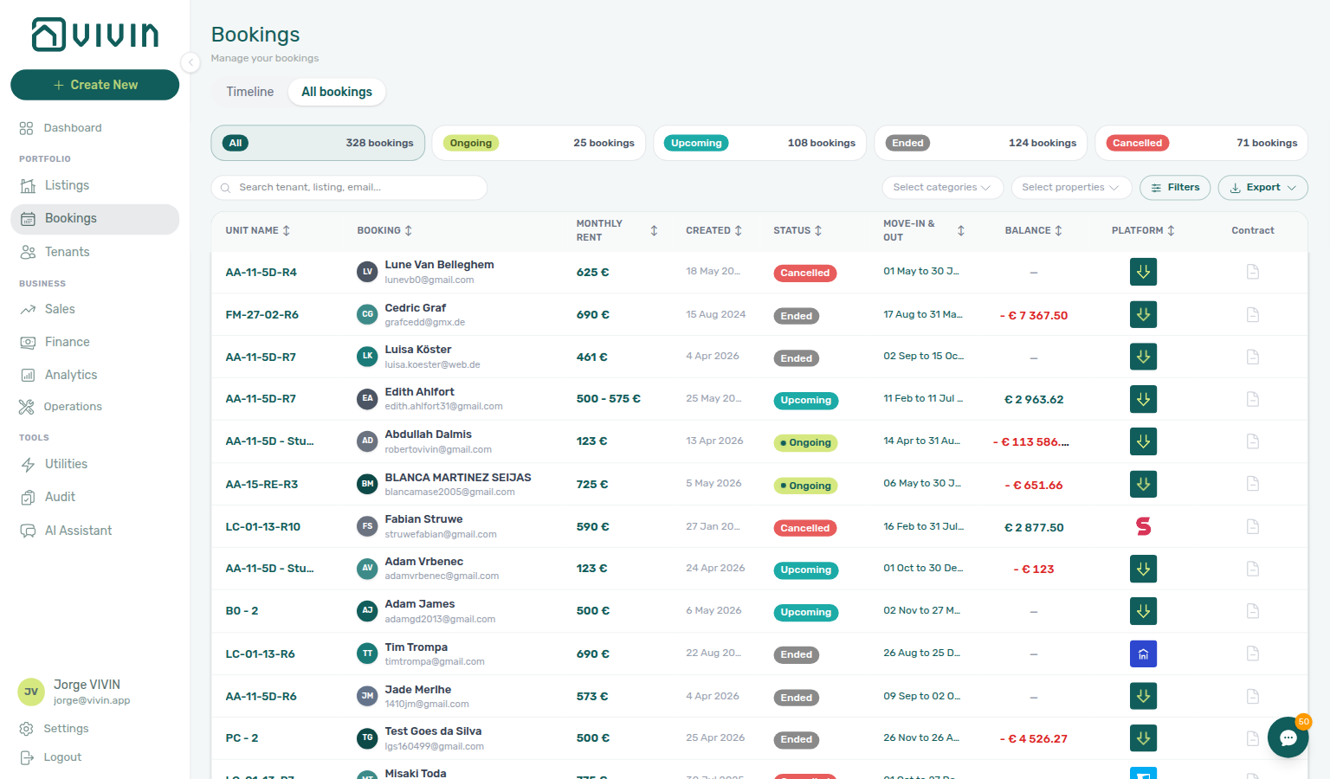Screen dimensions: 1330x779
Task: Click the blue platform icon for Tim Trompa
Action: [x=1143, y=653]
